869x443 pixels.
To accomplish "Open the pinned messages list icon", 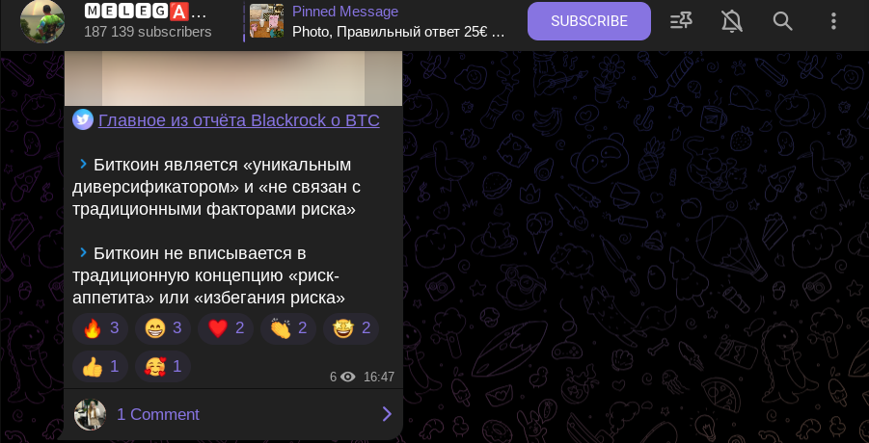I will coord(681,21).
